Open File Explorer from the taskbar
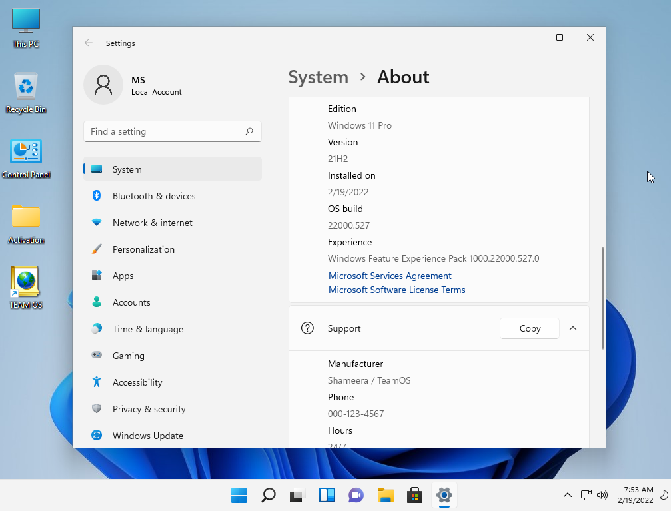Image resolution: width=671 pixels, height=511 pixels. point(386,495)
